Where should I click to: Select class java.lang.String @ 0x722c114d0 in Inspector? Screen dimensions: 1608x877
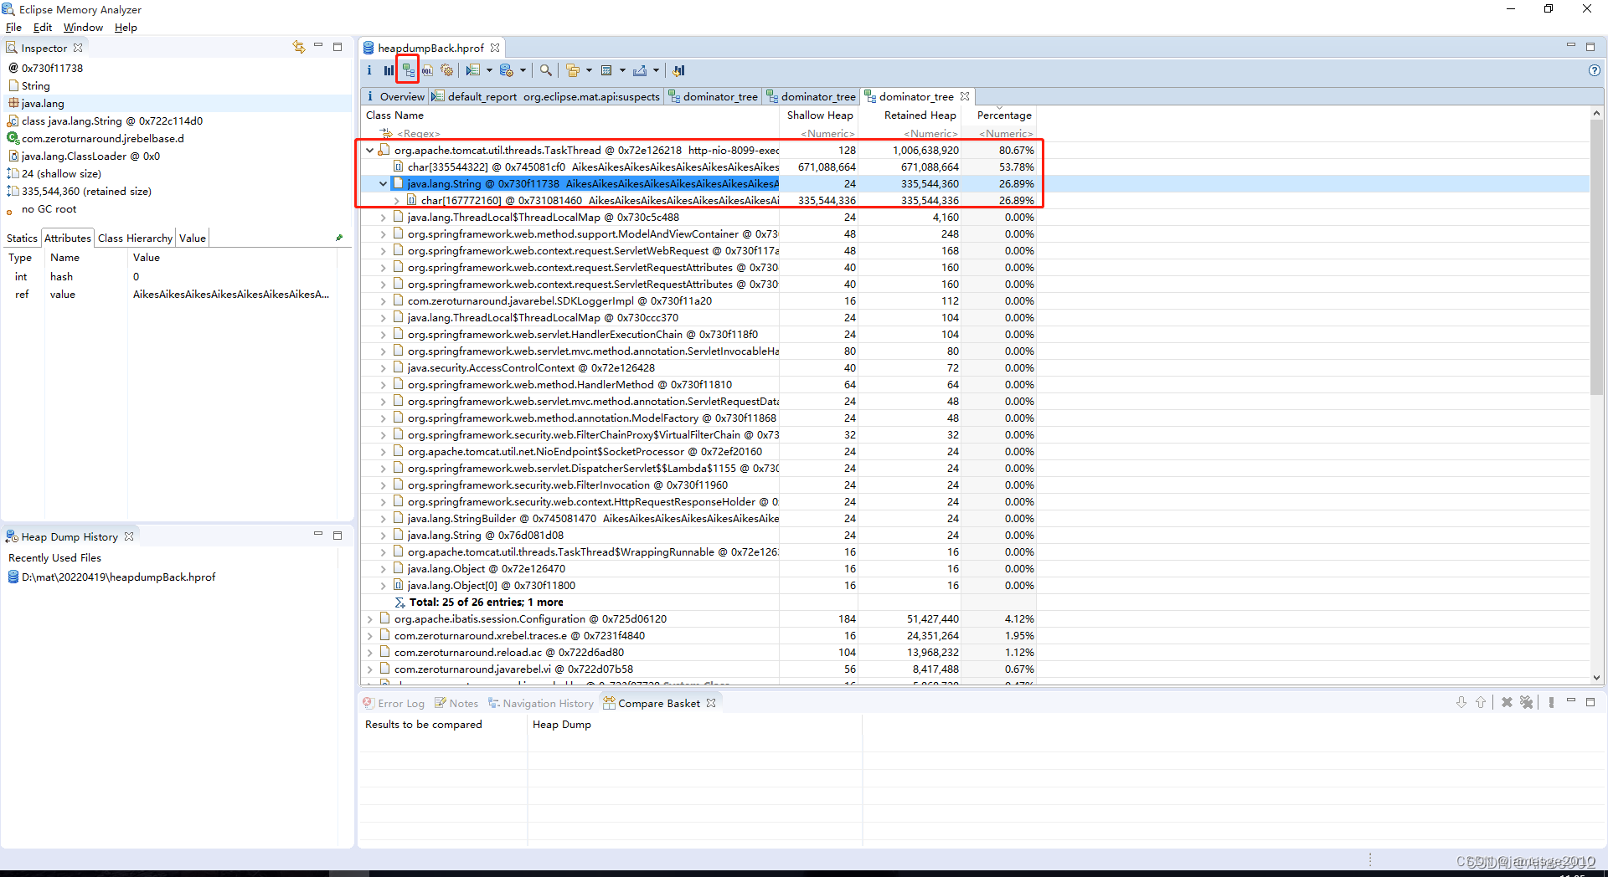coord(111,121)
